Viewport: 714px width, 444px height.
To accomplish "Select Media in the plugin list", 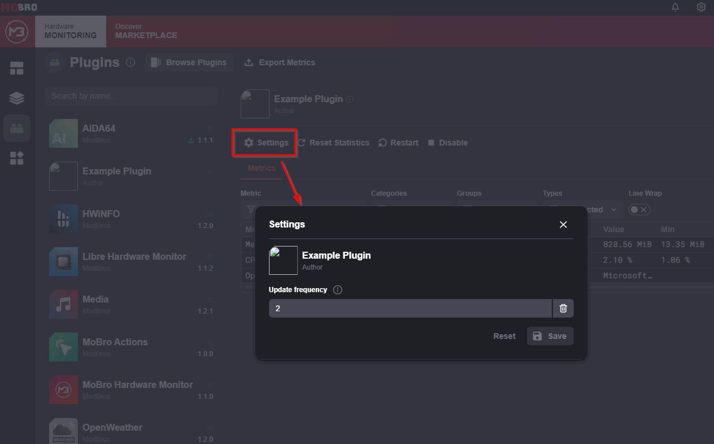I will (131, 304).
